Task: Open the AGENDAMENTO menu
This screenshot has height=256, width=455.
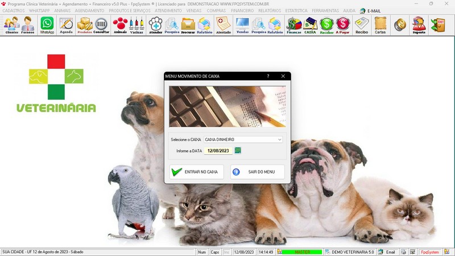Action: 89,11
